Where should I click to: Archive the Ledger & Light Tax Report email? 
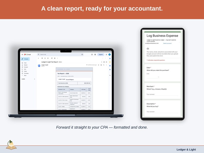pyautogui.click(x=42, y=58)
